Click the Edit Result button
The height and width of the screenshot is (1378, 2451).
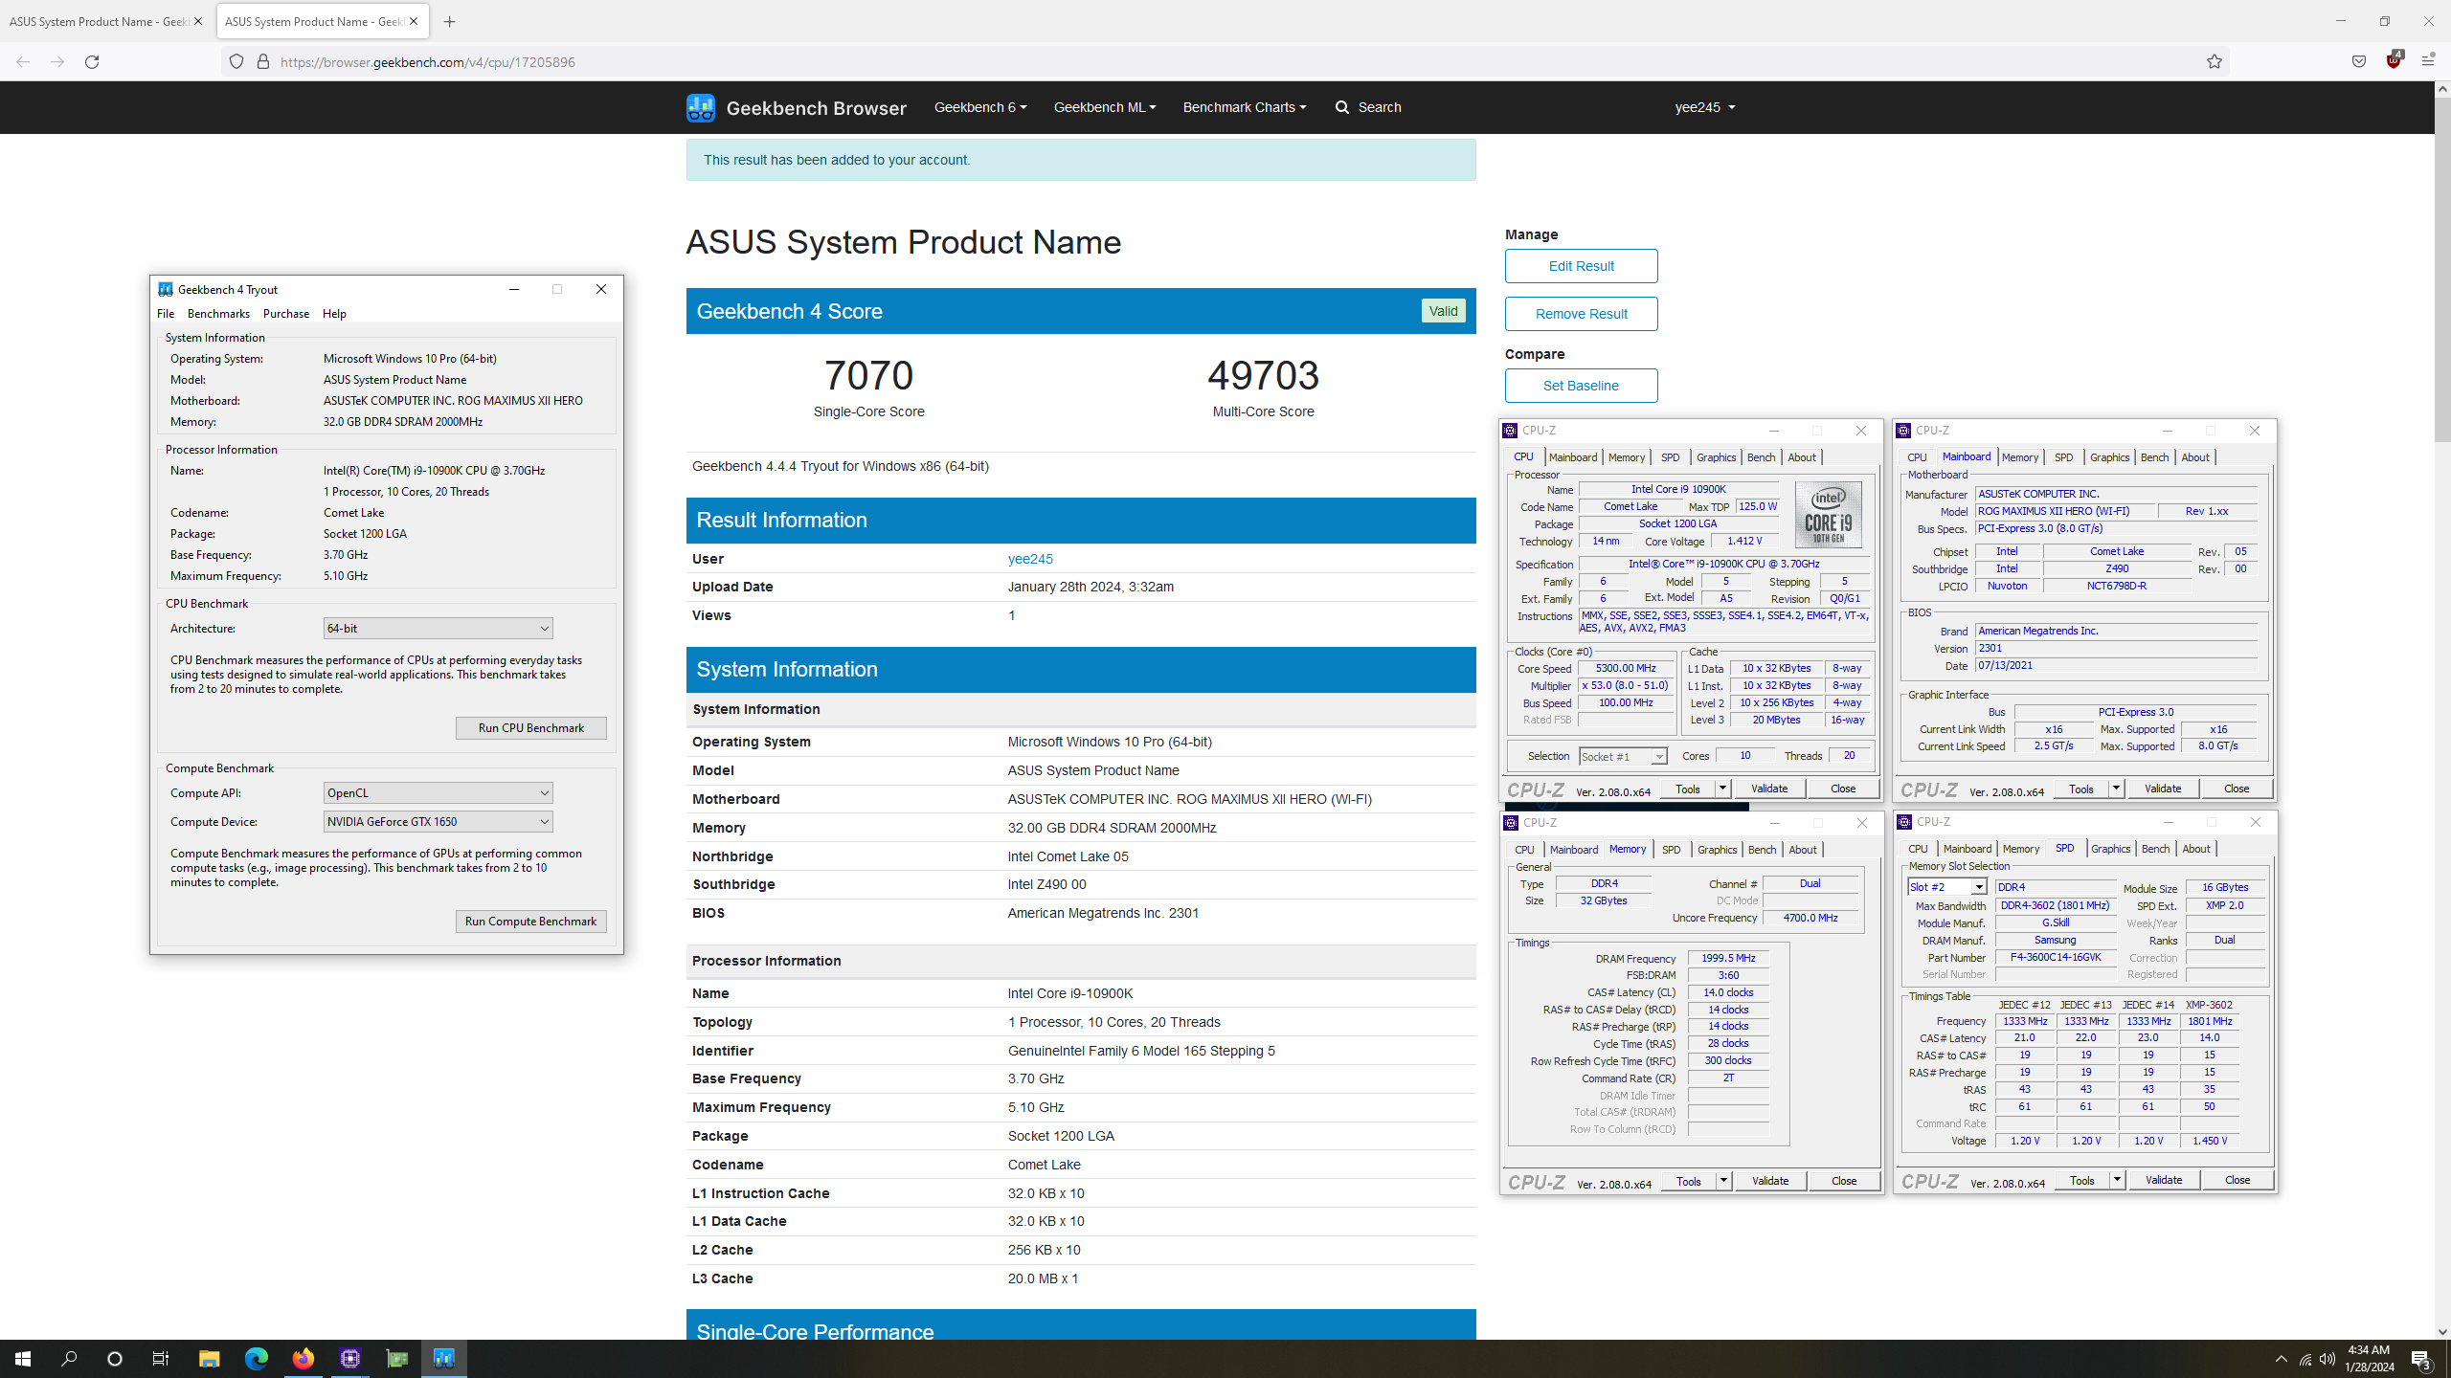click(1581, 266)
